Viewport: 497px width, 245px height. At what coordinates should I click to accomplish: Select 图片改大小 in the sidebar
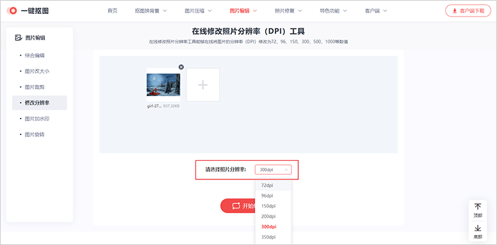pyautogui.click(x=37, y=72)
